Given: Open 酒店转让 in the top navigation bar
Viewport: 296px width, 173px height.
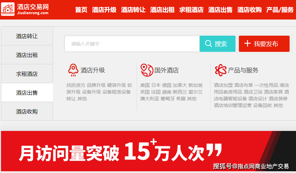Looking at the screenshot, I should point(133,10).
